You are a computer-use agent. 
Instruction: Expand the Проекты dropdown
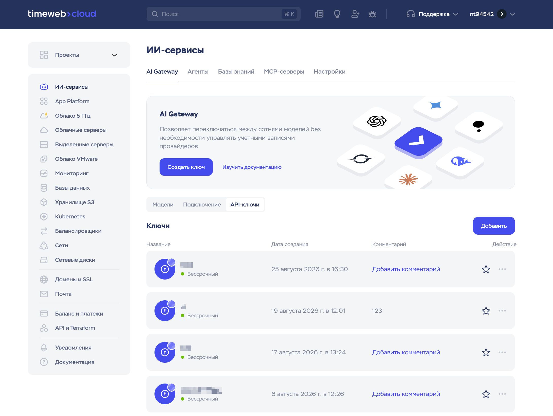(x=79, y=55)
